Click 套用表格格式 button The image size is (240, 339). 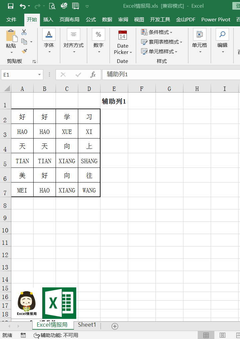coord(161,42)
